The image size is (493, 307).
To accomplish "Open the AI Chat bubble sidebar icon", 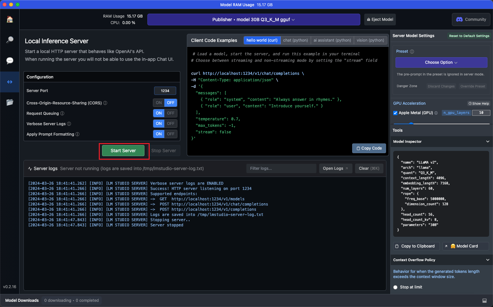I will pyautogui.click(x=10, y=60).
